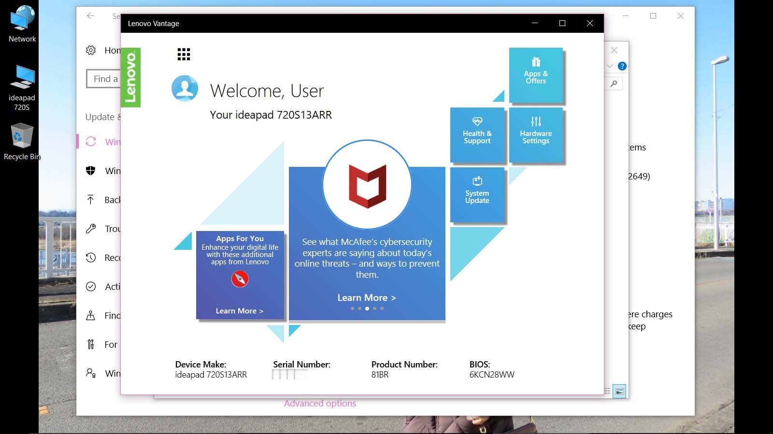The image size is (773, 434).
Task: Open Hardware Settings tile
Action: click(x=536, y=135)
